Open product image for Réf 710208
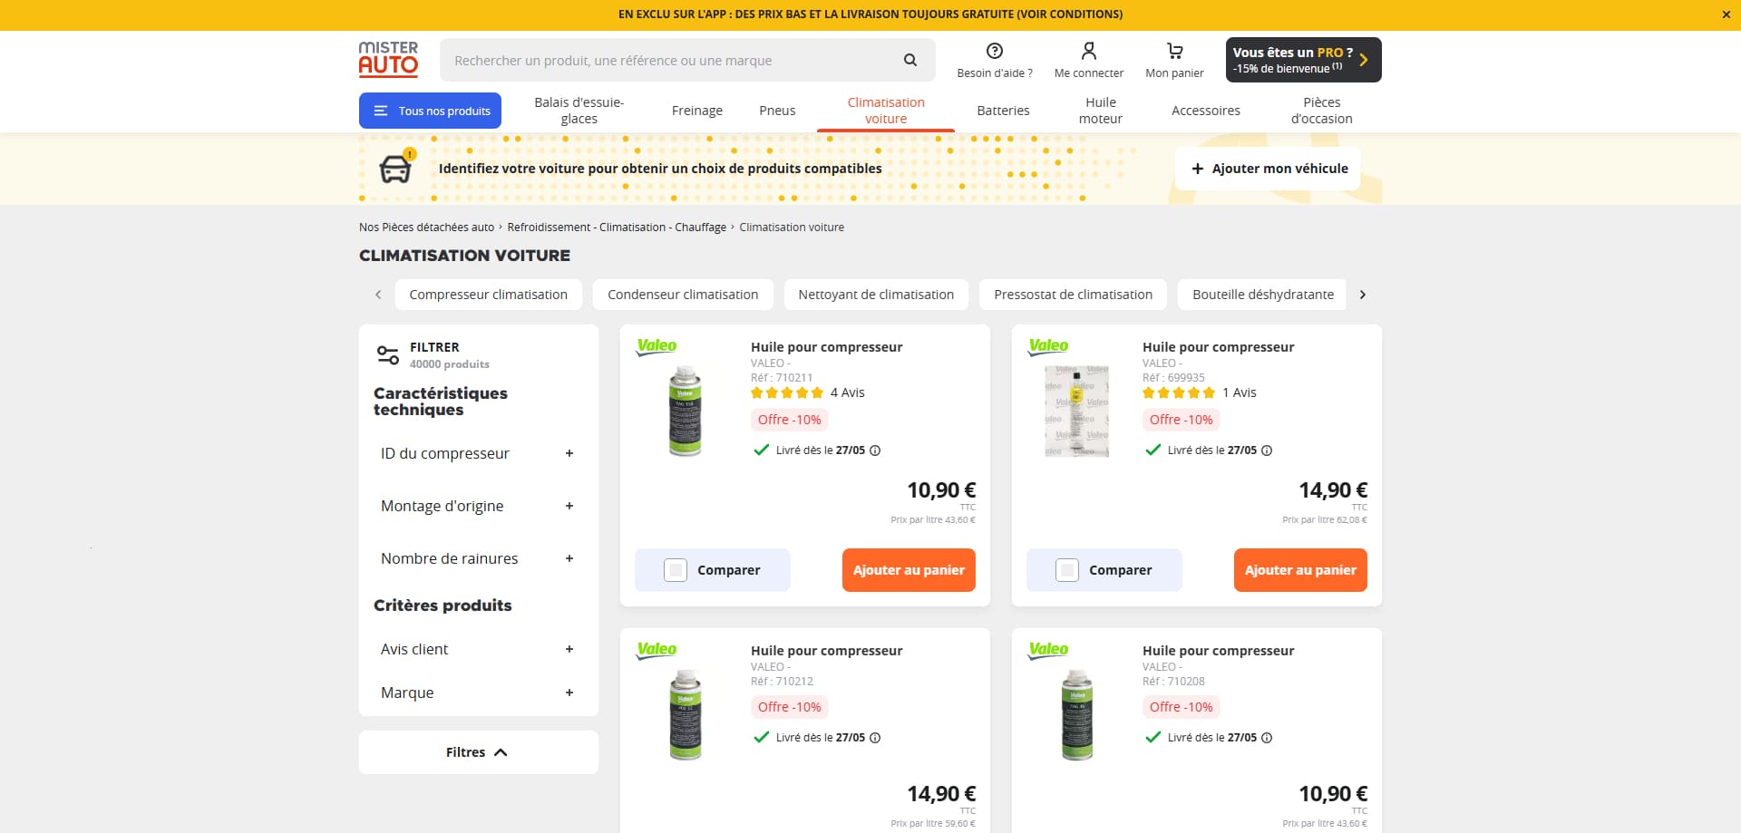1741x833 pixels. click(x=1077, y=714)
